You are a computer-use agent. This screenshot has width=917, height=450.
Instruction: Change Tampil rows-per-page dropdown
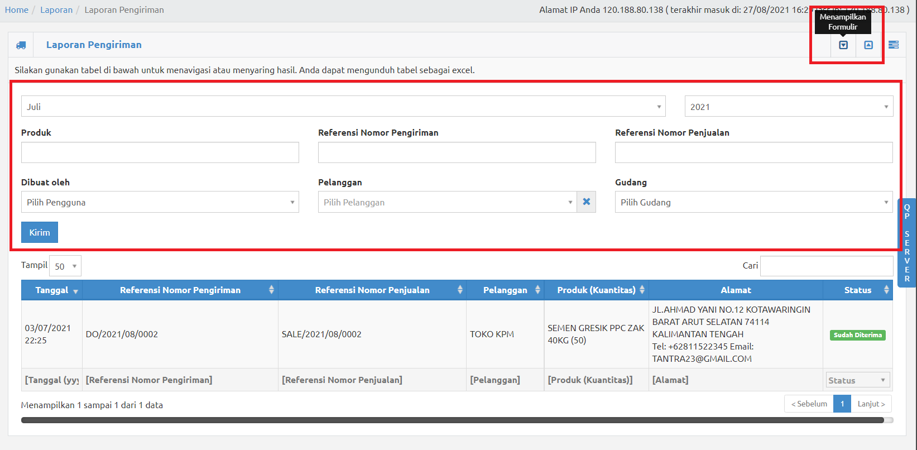[65, 266]
